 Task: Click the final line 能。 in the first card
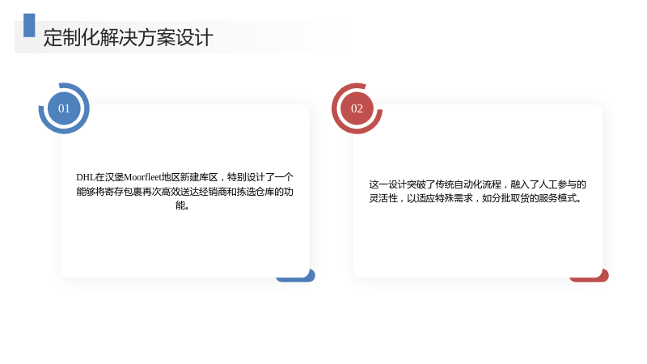click(182, 205)
